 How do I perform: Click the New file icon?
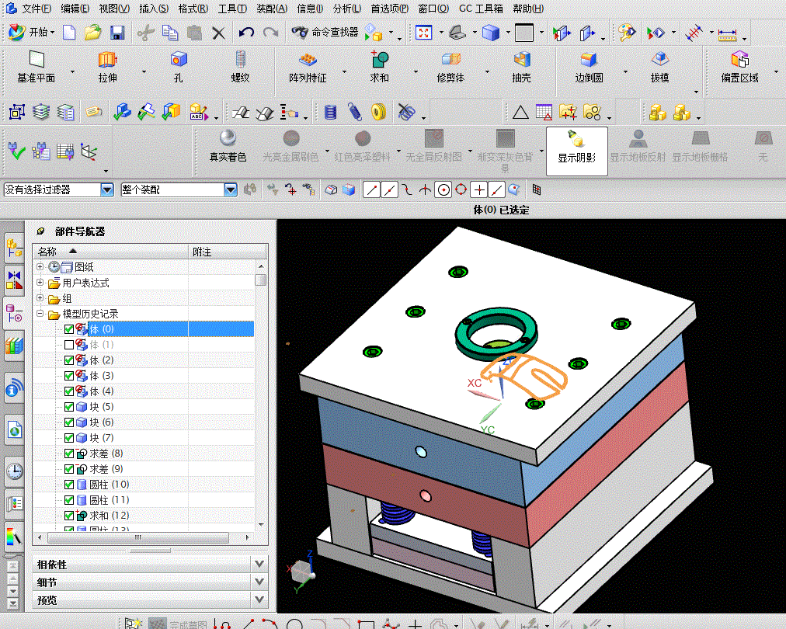click(69, 33)
